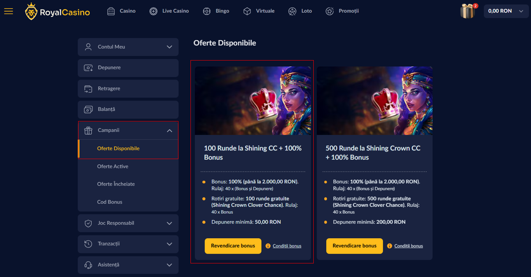
Task: Click the Tranzacții history clock icon
Action: click(88, 244)
